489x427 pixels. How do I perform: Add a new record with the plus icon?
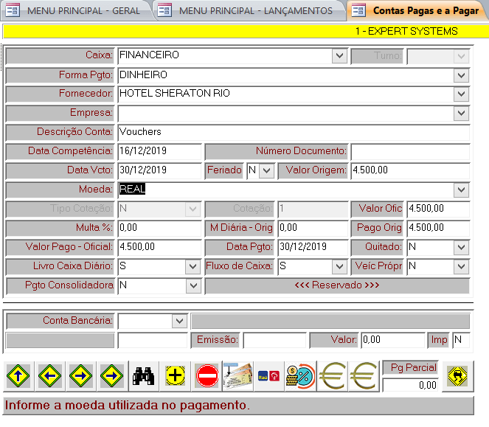pyautogui.click(x=176, y=376)
